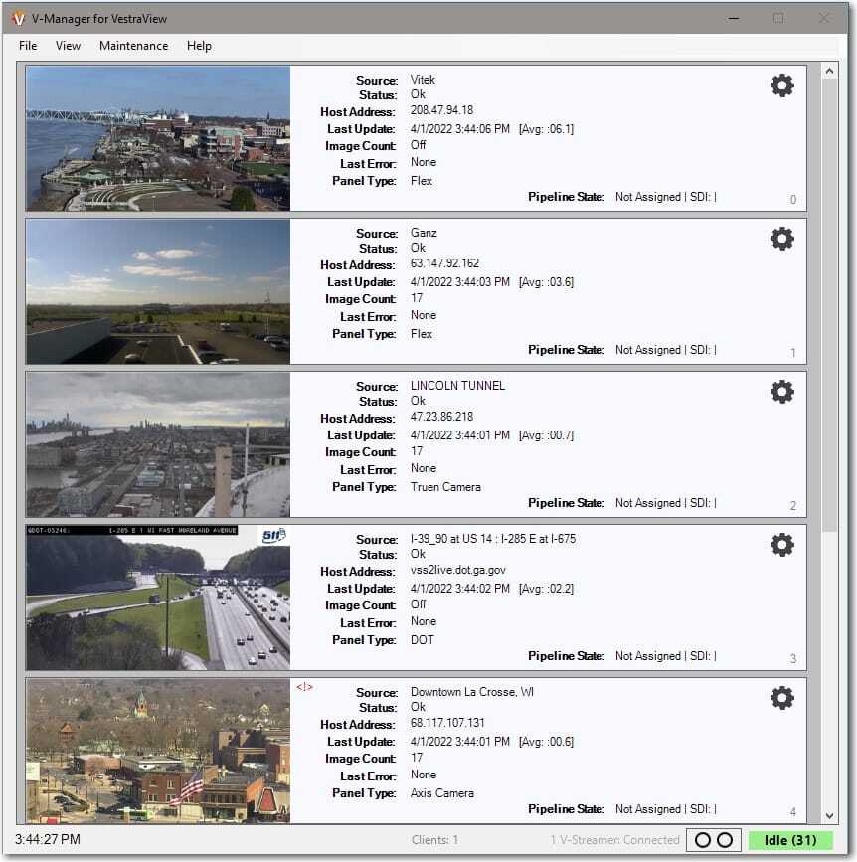857x862 pixels.
Task: Open the Maintenance menu
Action: [133, 46]
